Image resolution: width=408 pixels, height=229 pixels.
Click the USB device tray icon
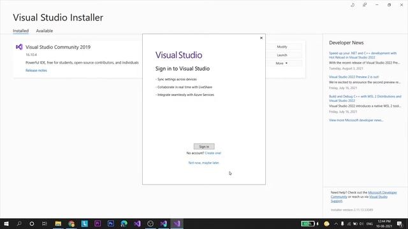click(x=342, y=223)
